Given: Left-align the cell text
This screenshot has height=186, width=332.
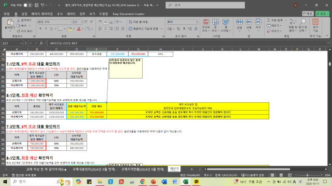Looking at the screenshot, I should 100,29.
